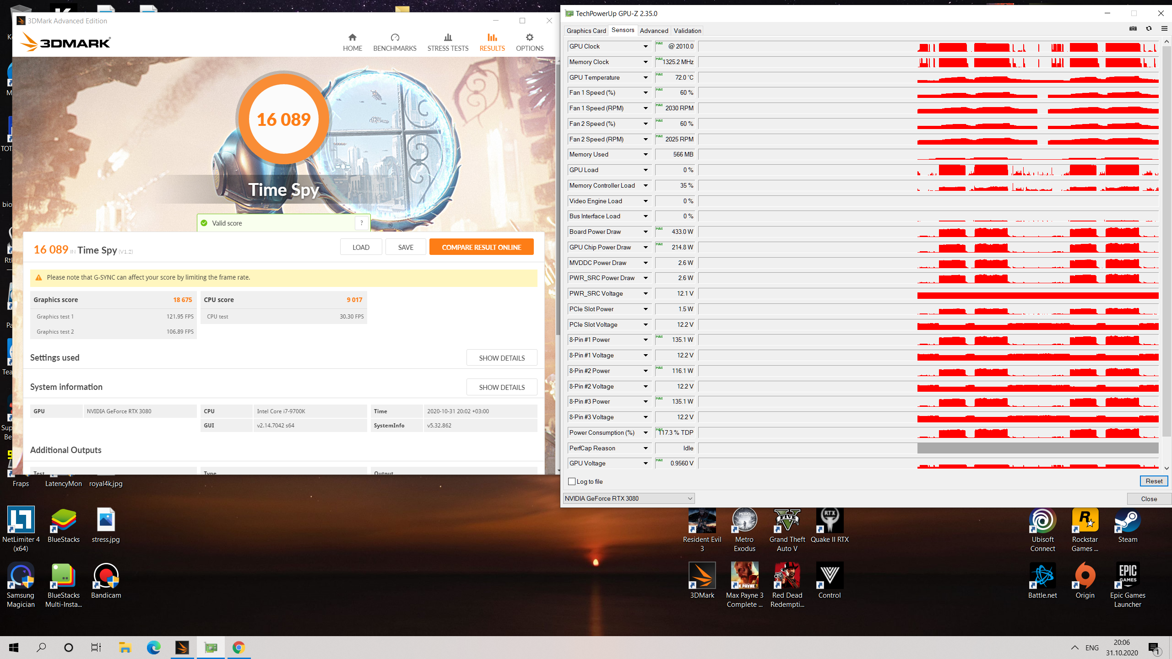Click the GPU-Z refresh icon
This screenshot has height=659, width=1172.
(1149, 29)
